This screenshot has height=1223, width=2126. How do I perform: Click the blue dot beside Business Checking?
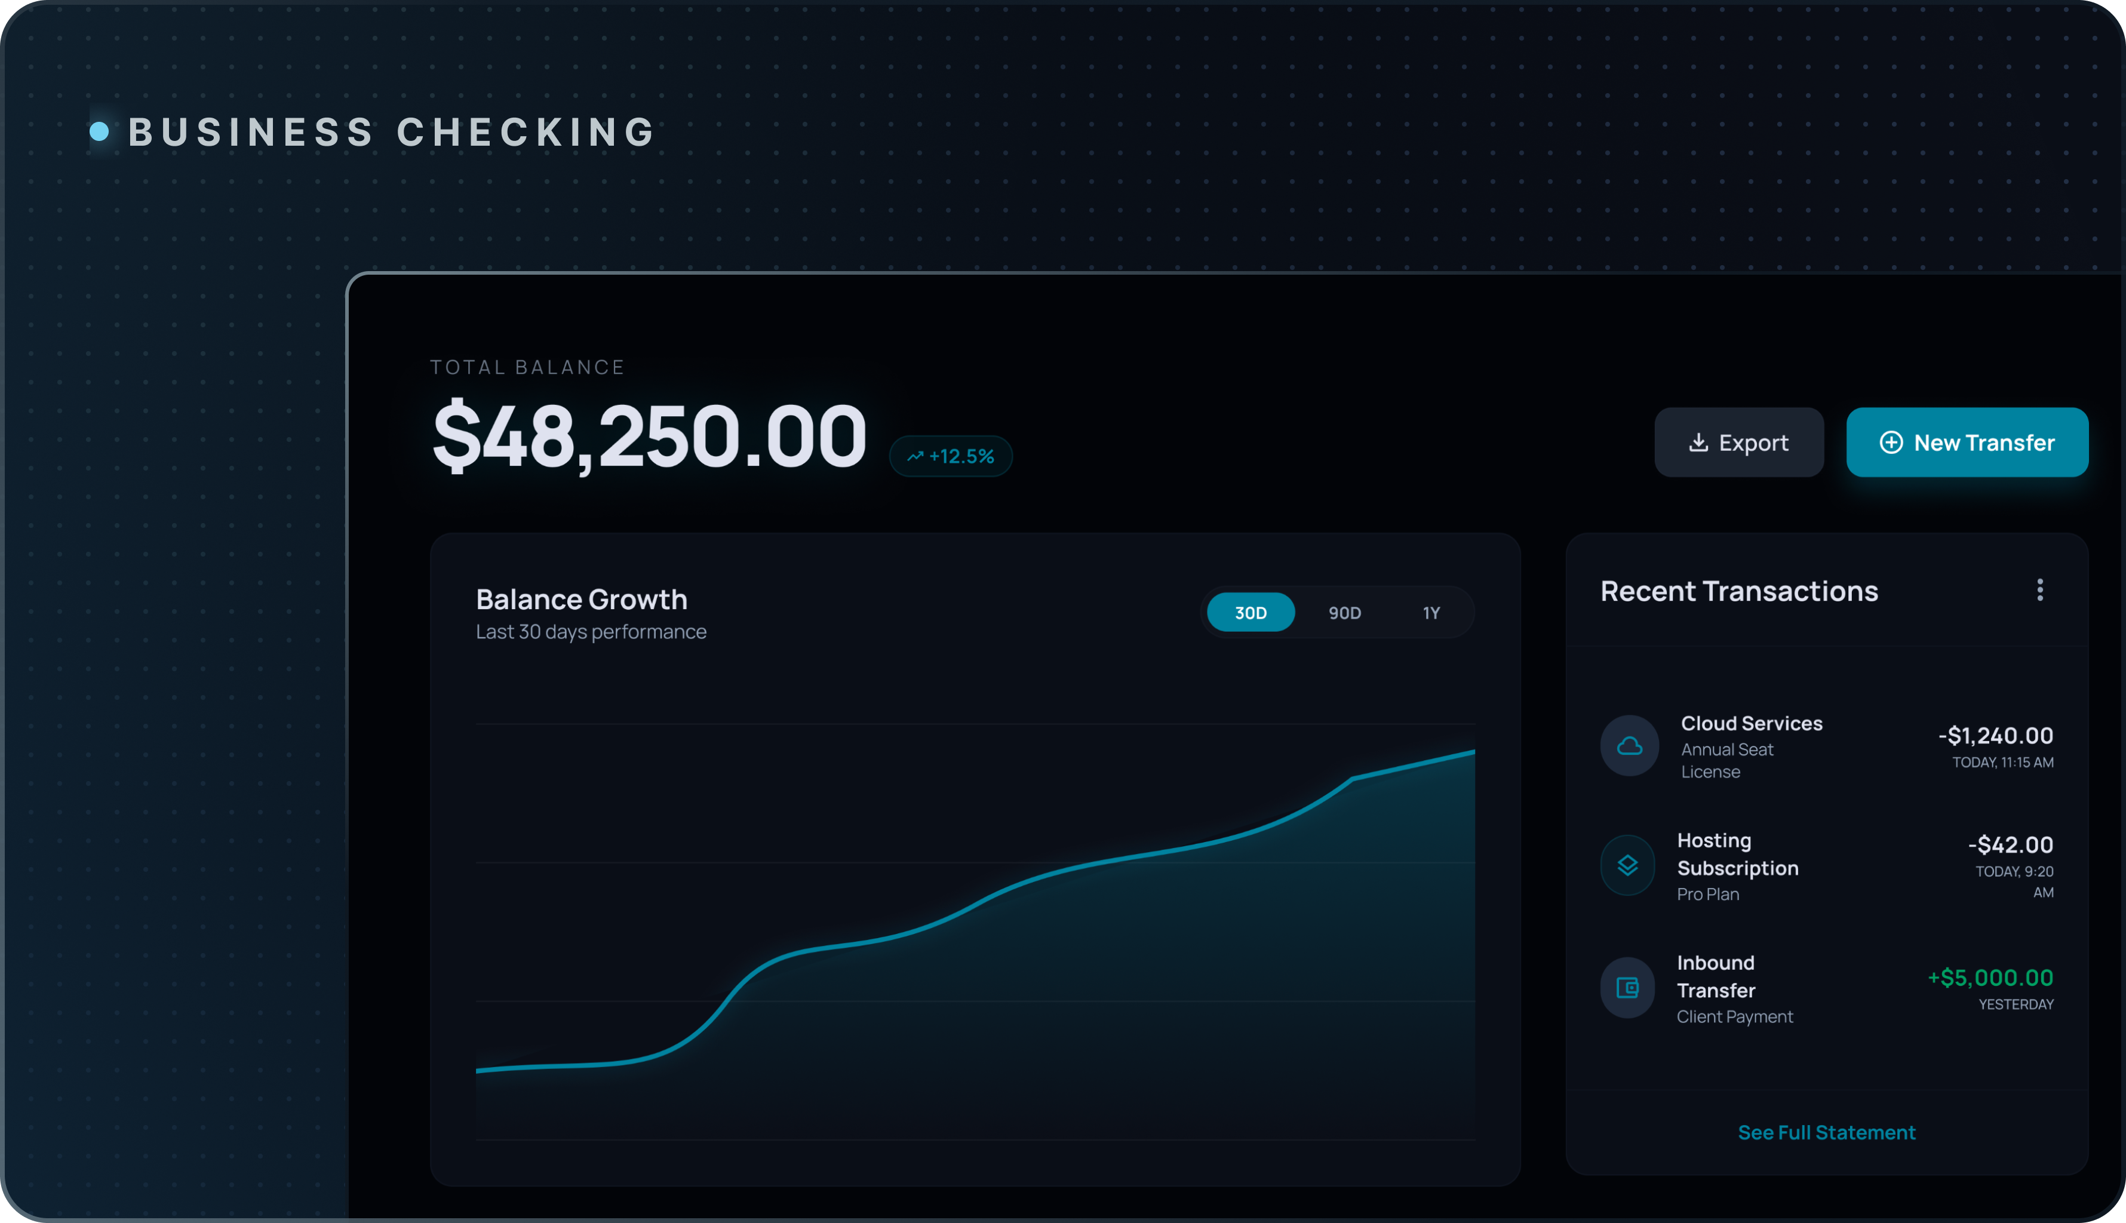[x=99, y=132]
